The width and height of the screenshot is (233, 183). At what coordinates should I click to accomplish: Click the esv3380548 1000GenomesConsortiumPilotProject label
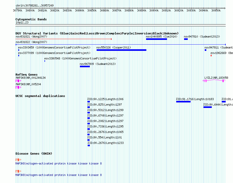[x=80, y=58]
